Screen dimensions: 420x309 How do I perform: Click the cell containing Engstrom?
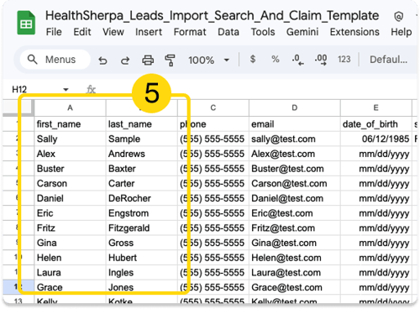coord(142,213)
